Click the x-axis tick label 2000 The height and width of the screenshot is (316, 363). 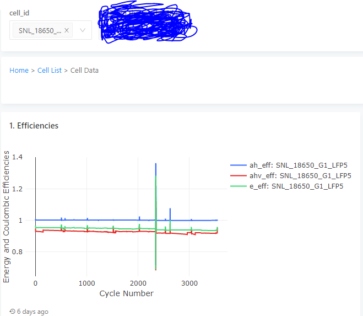click(138, 283)
